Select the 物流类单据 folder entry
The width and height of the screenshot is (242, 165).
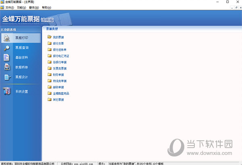pyautogui.click(x=57, y=81)
